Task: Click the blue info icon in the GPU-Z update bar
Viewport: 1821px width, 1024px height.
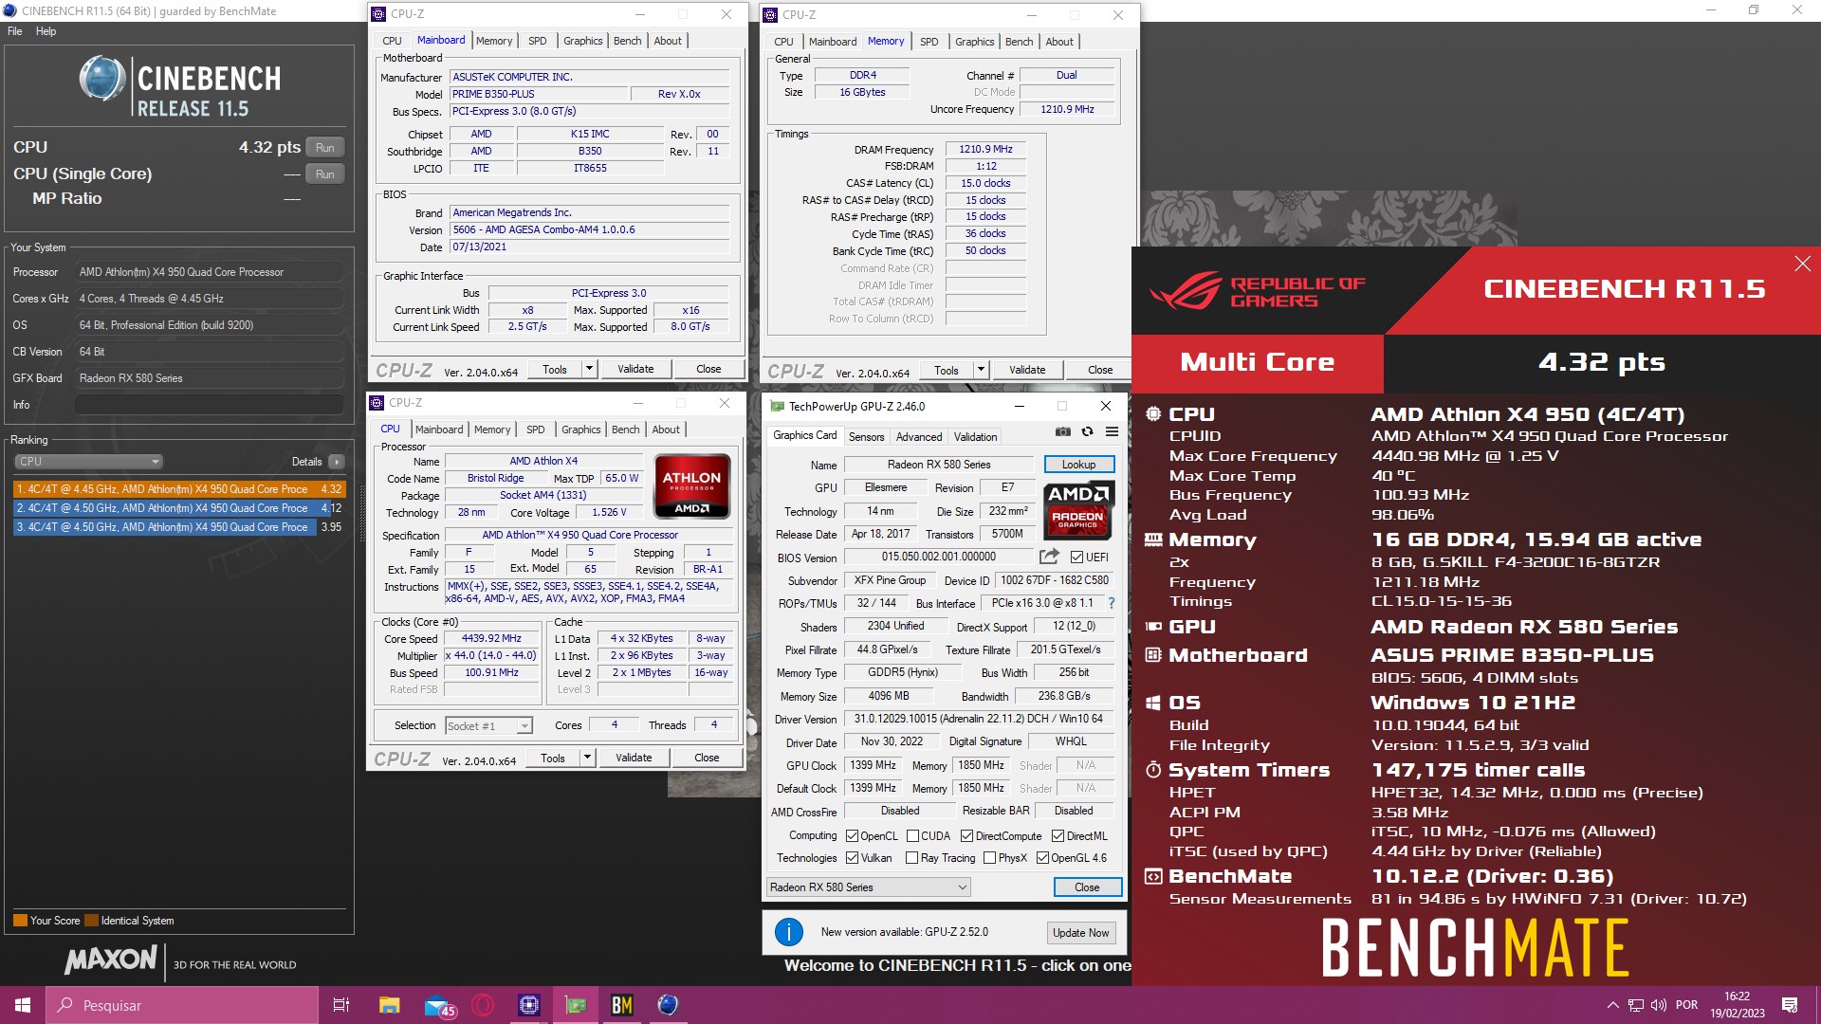Action: pyautogui.click(x=789, y=932)
